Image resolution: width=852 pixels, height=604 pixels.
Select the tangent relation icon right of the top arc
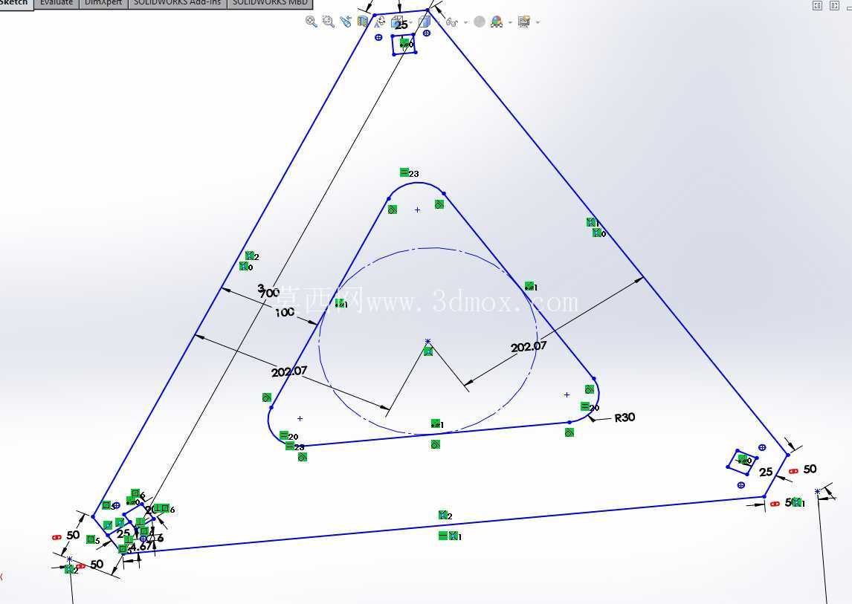tap(439, 204)
